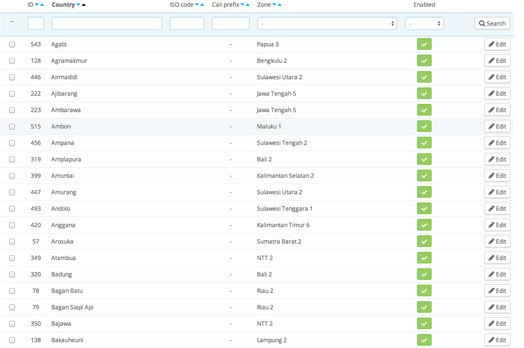Screen dimensions: 524x348
Task: Tick the Amuntai row checkbox
Action: click(x=12, y=176)
